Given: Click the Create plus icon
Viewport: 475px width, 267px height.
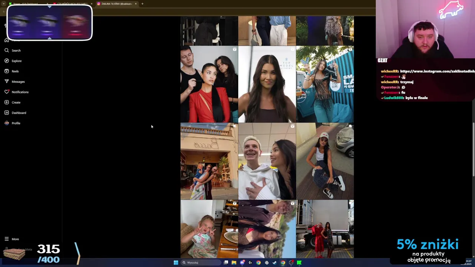Looking at the screenshot, I should coord(7,102).
